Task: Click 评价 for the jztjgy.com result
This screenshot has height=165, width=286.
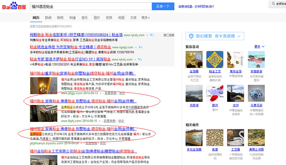Action: pos(122,93)
